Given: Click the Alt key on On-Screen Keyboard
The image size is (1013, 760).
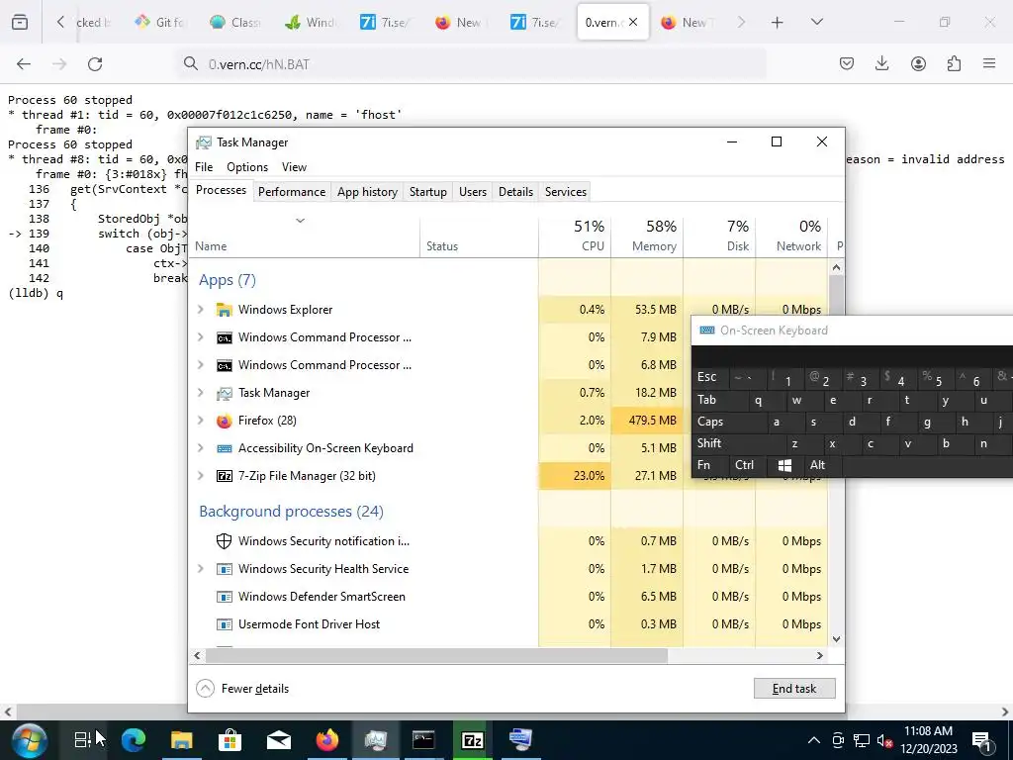Looking at the screenshot, I should point(820,465).
